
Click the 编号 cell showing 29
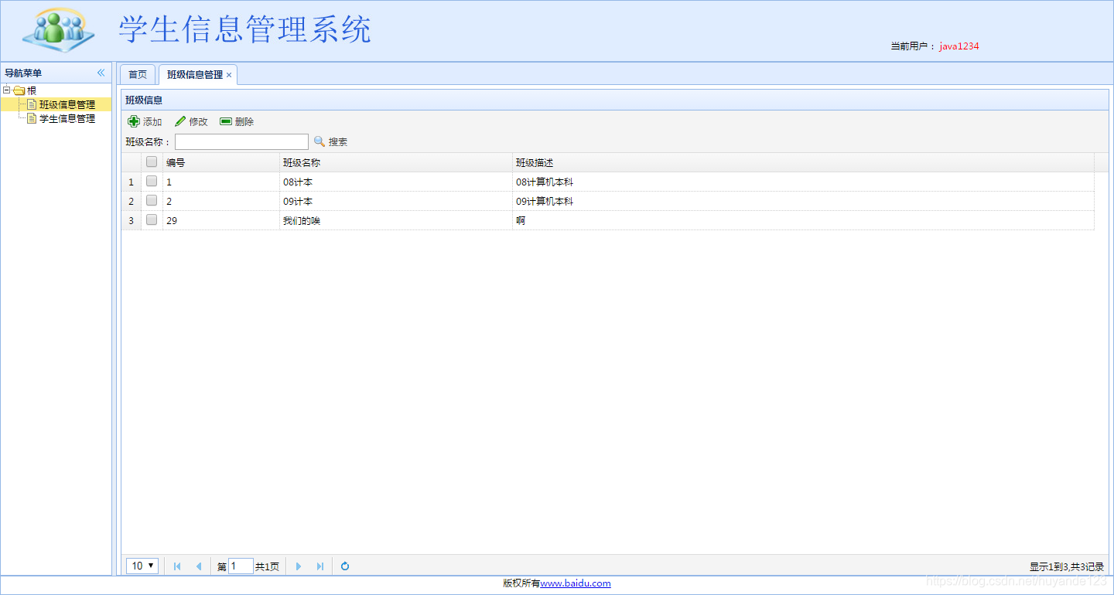tap(221, 220)
